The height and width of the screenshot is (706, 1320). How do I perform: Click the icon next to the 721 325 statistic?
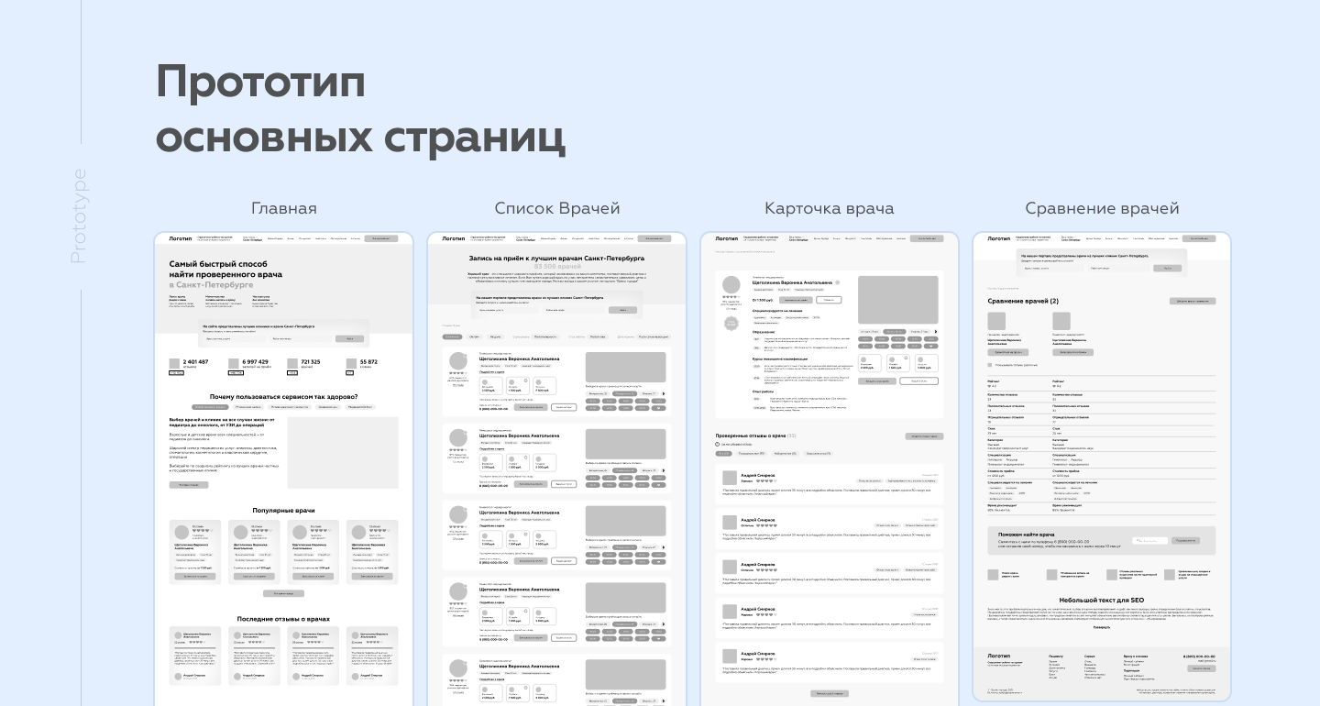[x=292, y=364]
